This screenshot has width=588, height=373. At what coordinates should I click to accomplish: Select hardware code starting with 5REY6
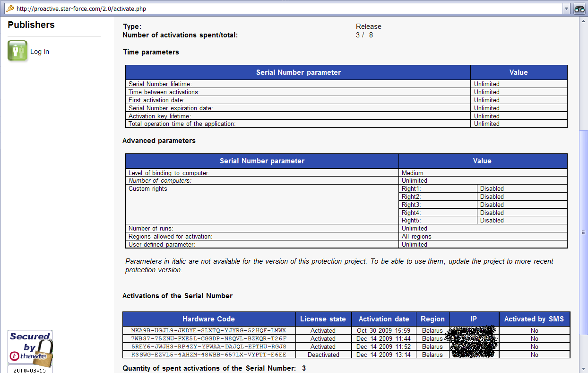point(208,346)
